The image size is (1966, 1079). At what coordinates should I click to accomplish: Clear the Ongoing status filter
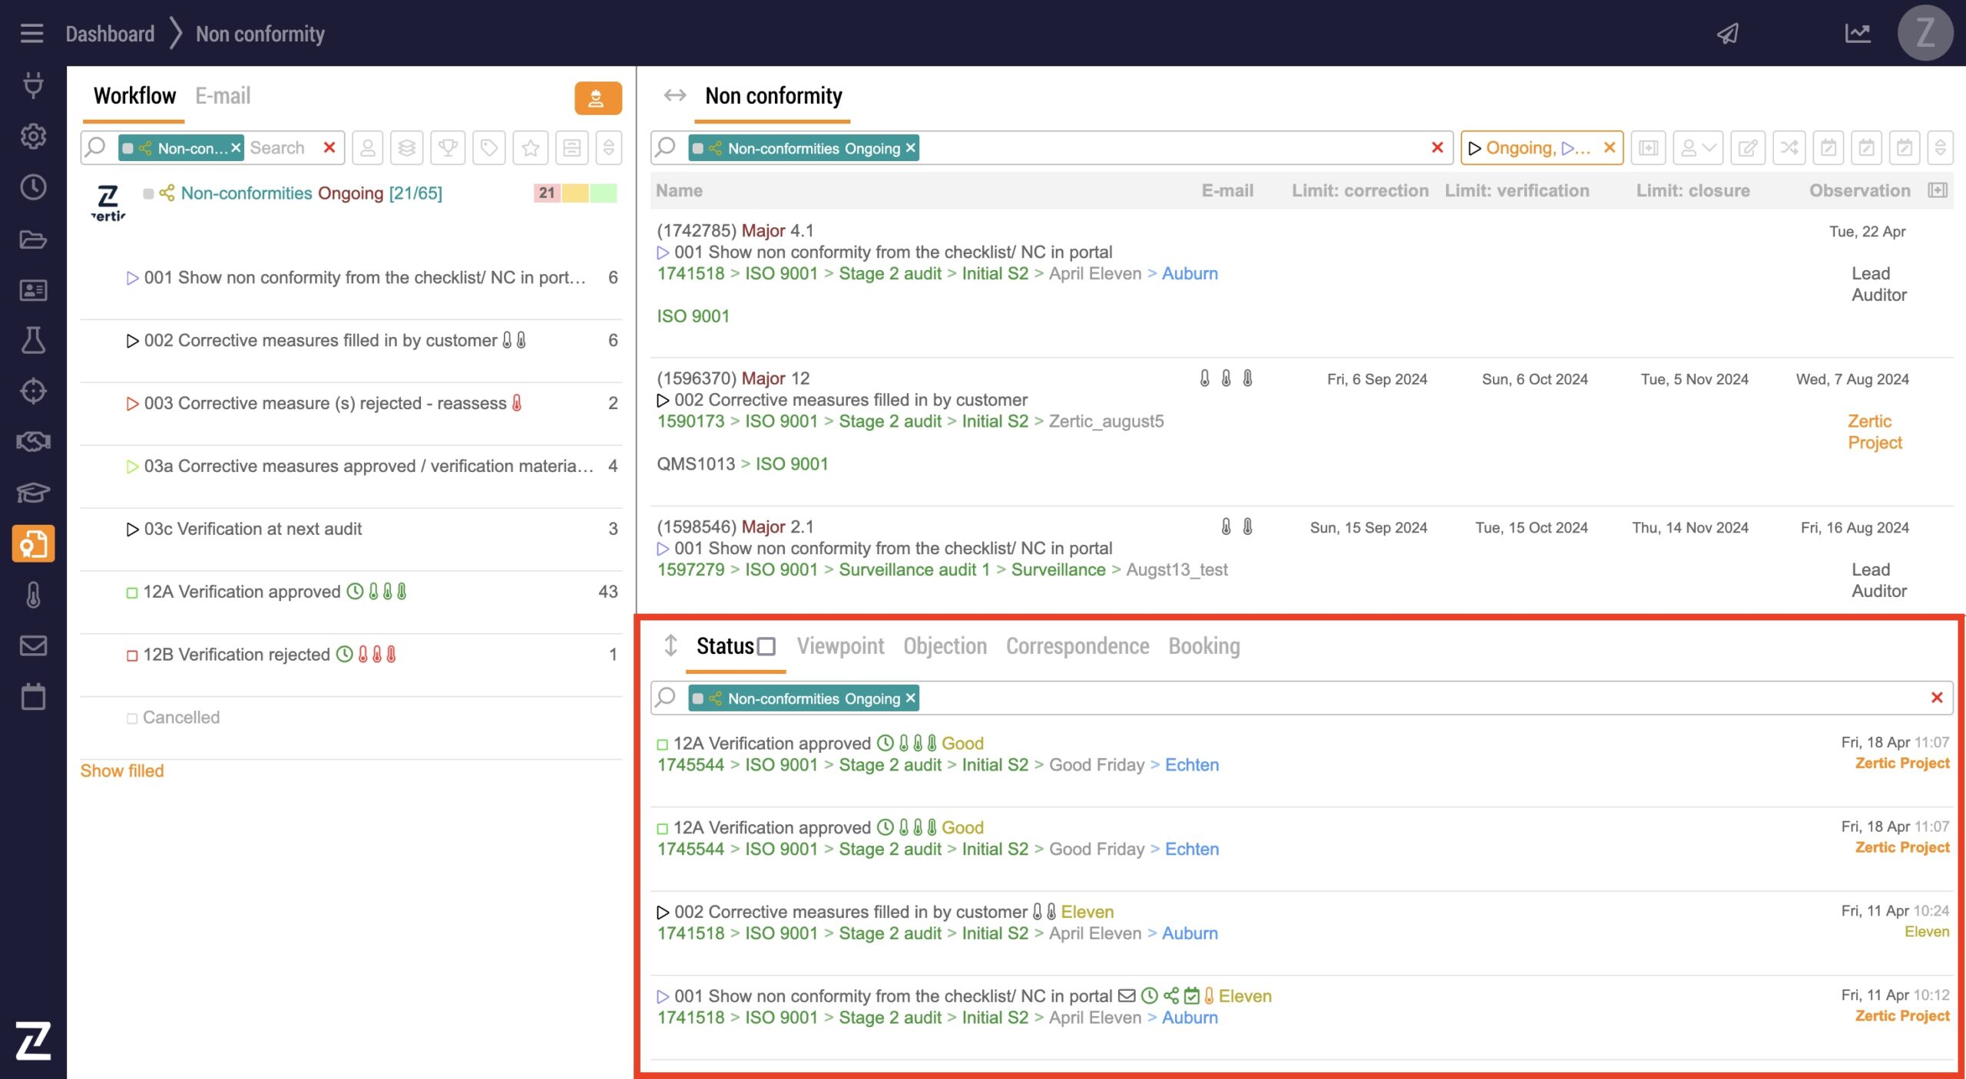(1610, 148)
